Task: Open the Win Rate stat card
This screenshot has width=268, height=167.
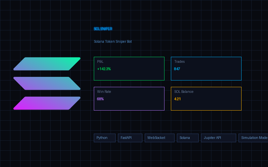Action: coord(129,99)
